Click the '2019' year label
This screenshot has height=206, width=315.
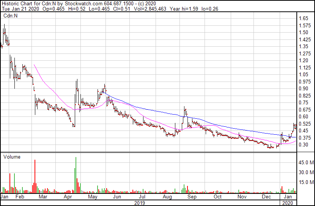pyautogui.click(x=140, y=203)
